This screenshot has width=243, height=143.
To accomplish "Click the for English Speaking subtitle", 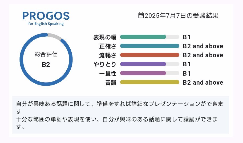I will click(46, 24).
